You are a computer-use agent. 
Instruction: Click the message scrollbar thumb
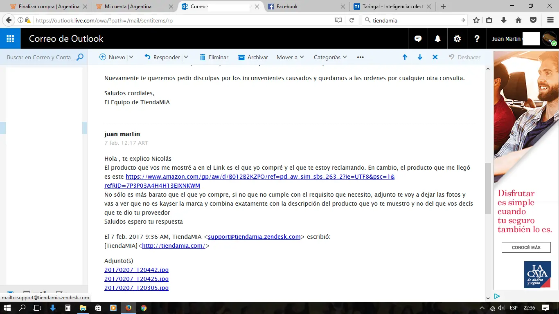487,188
